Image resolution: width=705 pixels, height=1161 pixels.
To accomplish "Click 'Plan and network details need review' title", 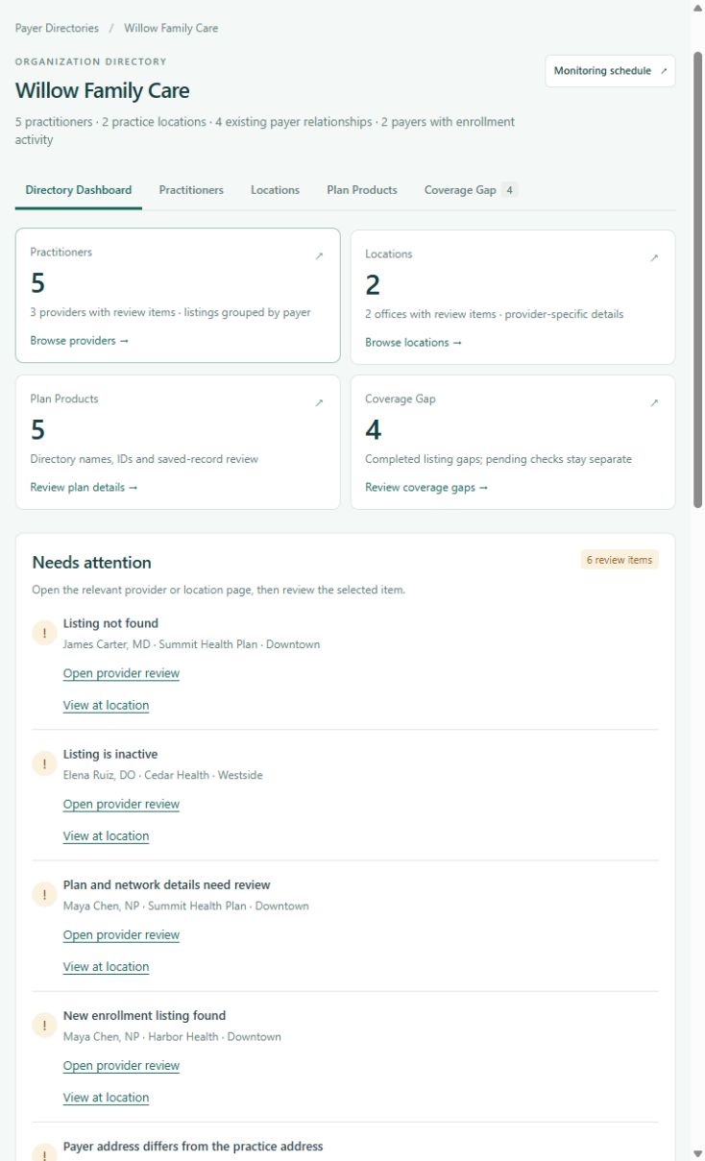I will tap(167, 884).
